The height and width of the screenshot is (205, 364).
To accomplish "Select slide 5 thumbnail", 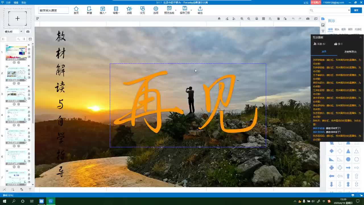I will click(x=16, y=137).
